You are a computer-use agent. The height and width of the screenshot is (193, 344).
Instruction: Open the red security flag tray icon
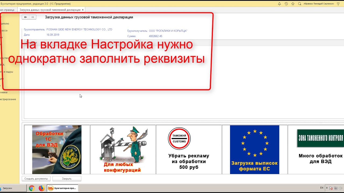(x=331, y=188)
